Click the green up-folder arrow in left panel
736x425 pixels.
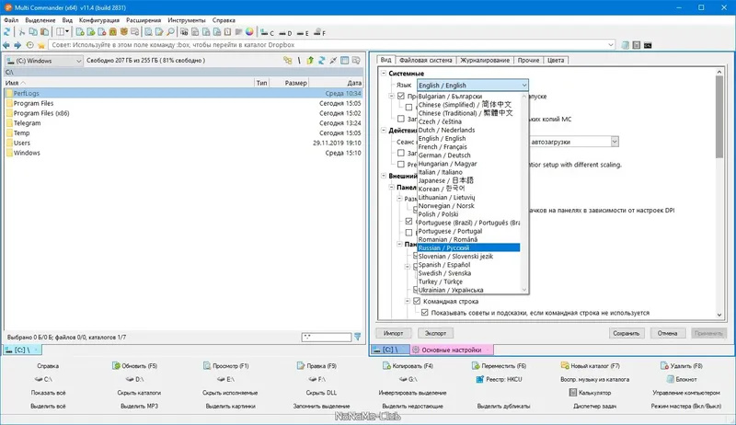tap(310, 61)
